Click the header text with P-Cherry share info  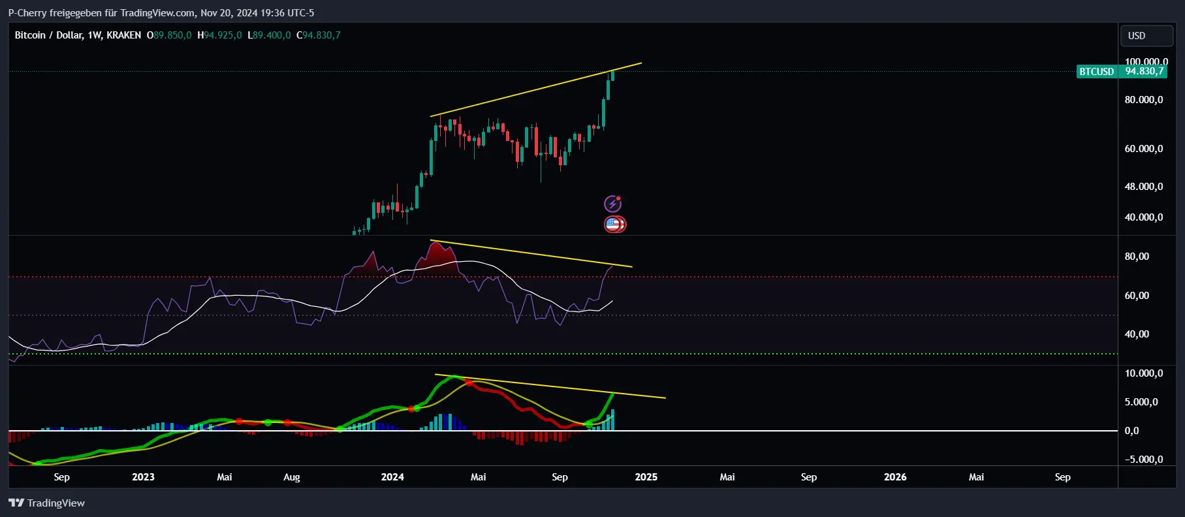[161, 12]
